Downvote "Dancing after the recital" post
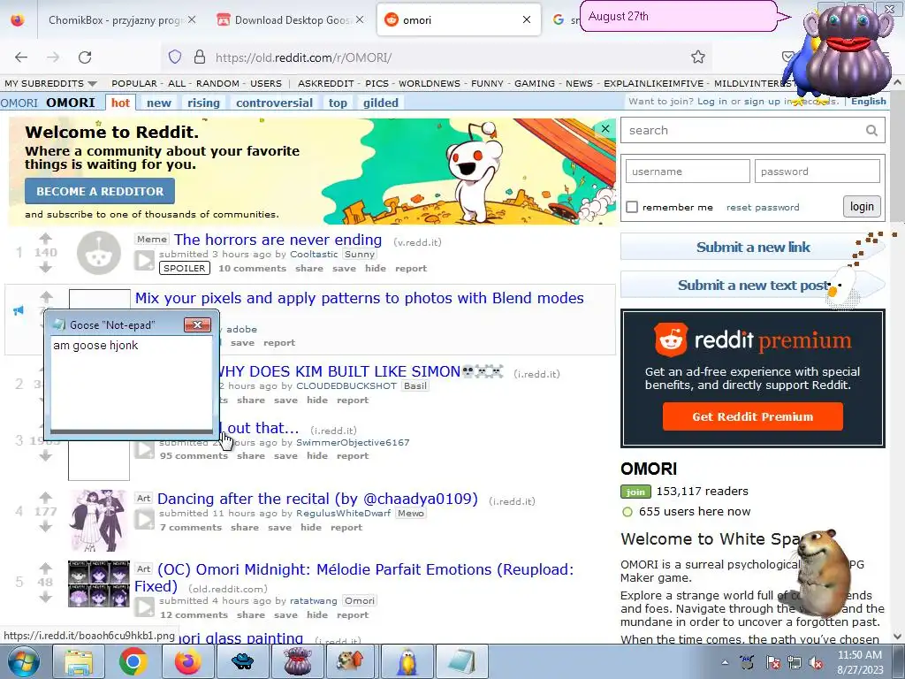 coord(46,526)
